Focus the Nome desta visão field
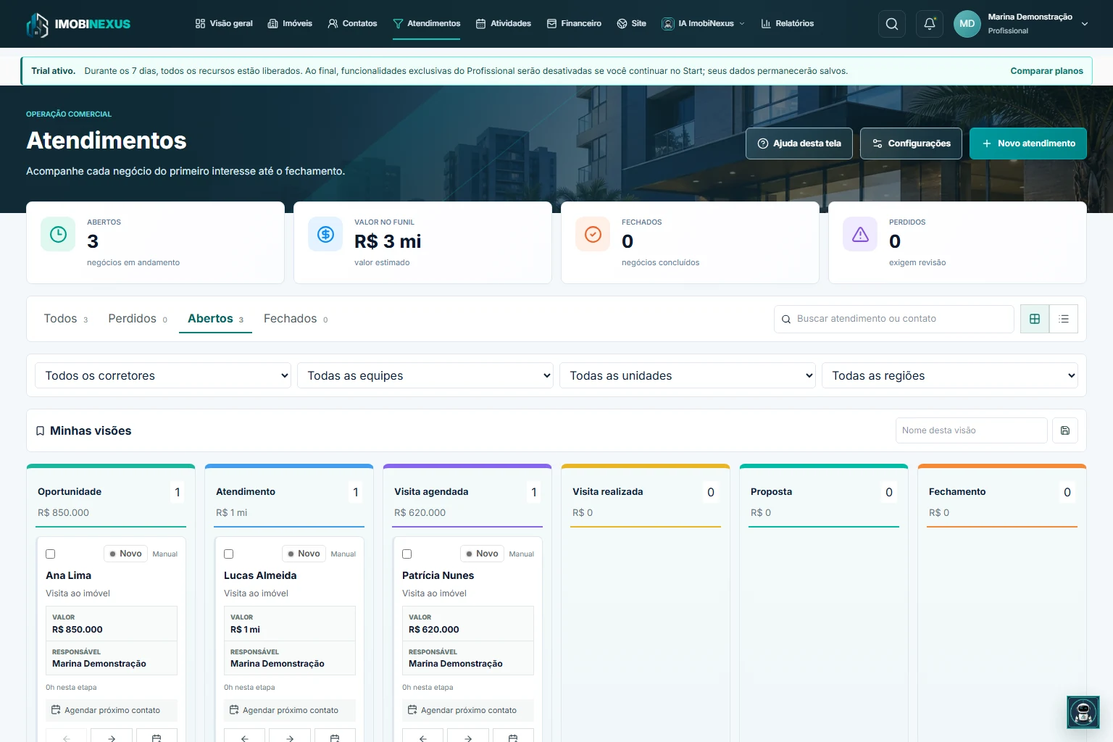1113x742 pixels. click(972, 430)
